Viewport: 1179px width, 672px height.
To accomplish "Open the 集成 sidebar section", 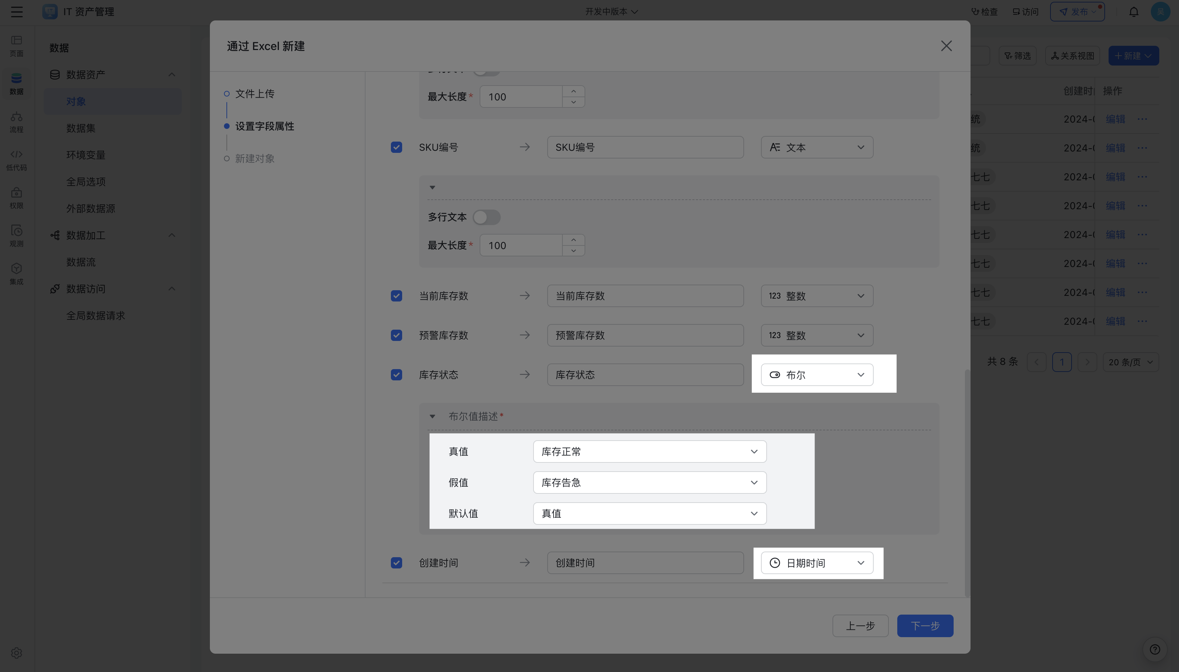I will pyautogui.click(x=17, y=274).
